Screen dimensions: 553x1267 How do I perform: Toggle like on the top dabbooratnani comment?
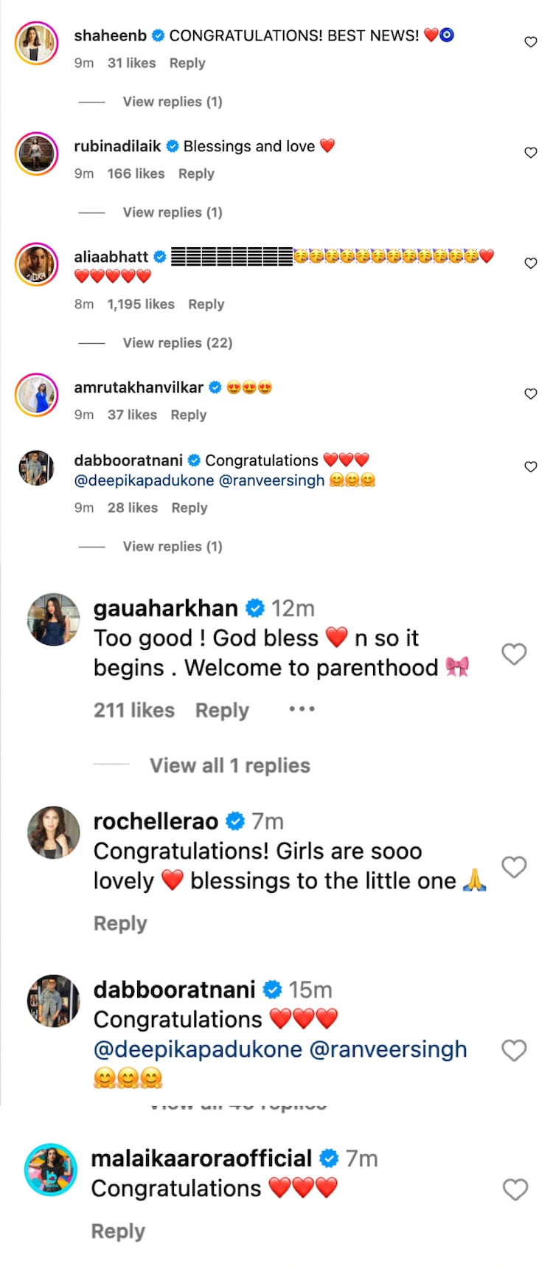530,466
